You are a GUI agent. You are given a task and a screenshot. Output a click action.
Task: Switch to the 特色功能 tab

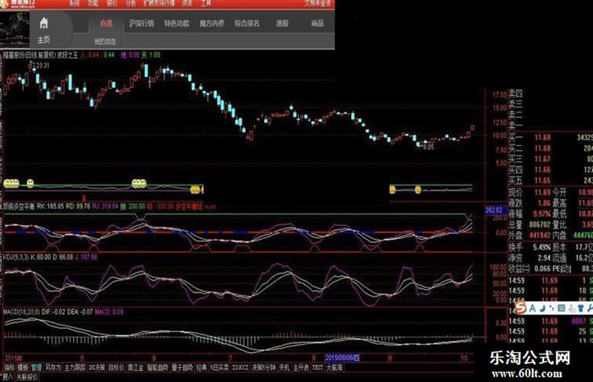pos(176,23)
